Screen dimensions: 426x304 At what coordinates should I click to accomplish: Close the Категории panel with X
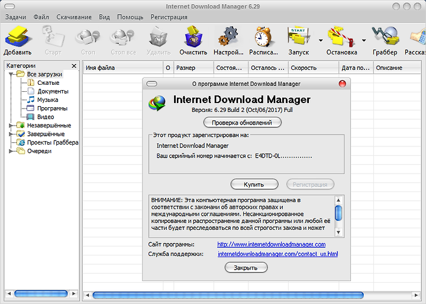(74, 66)
